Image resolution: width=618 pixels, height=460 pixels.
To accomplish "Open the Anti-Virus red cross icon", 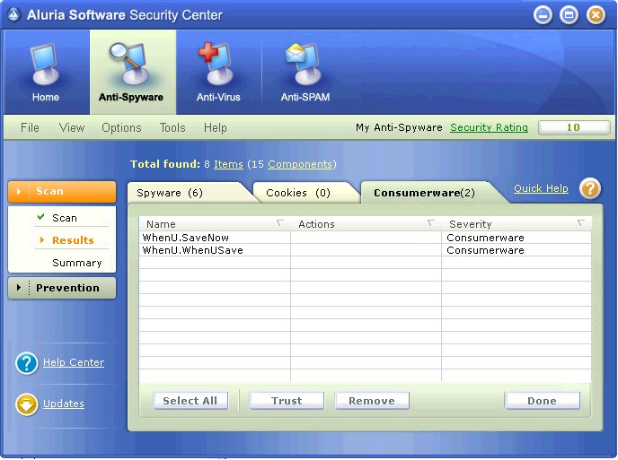I will (217, 65).
